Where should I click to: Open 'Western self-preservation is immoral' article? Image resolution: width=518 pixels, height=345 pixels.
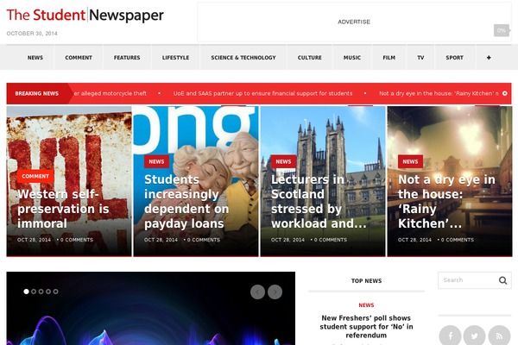63,209
